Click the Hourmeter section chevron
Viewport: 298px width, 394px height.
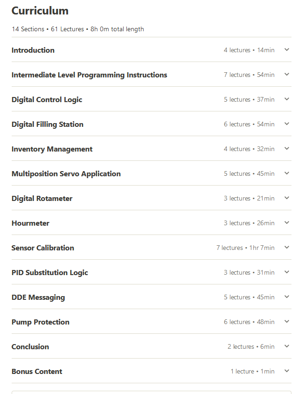click(287, 223)
